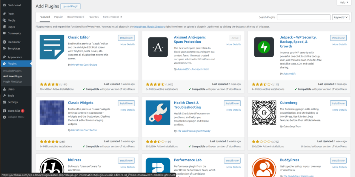The width and height of the screenshot is (355, 177).
Task: Open the Gutenberg title link
Action: (x=288, y=103)
